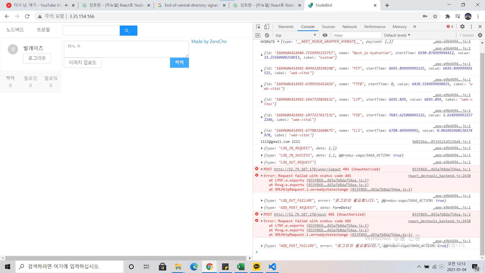485x273 pixels.
Task: Open the Default levels dropdown
Action: [x=397, y=35]
